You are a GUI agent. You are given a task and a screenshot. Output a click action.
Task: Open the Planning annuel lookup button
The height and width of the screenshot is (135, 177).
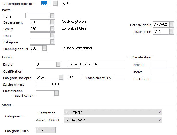click(45, 49)
